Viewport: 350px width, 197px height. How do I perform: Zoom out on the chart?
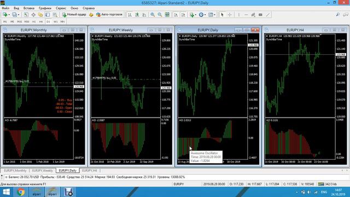click(x=160, y=15)
